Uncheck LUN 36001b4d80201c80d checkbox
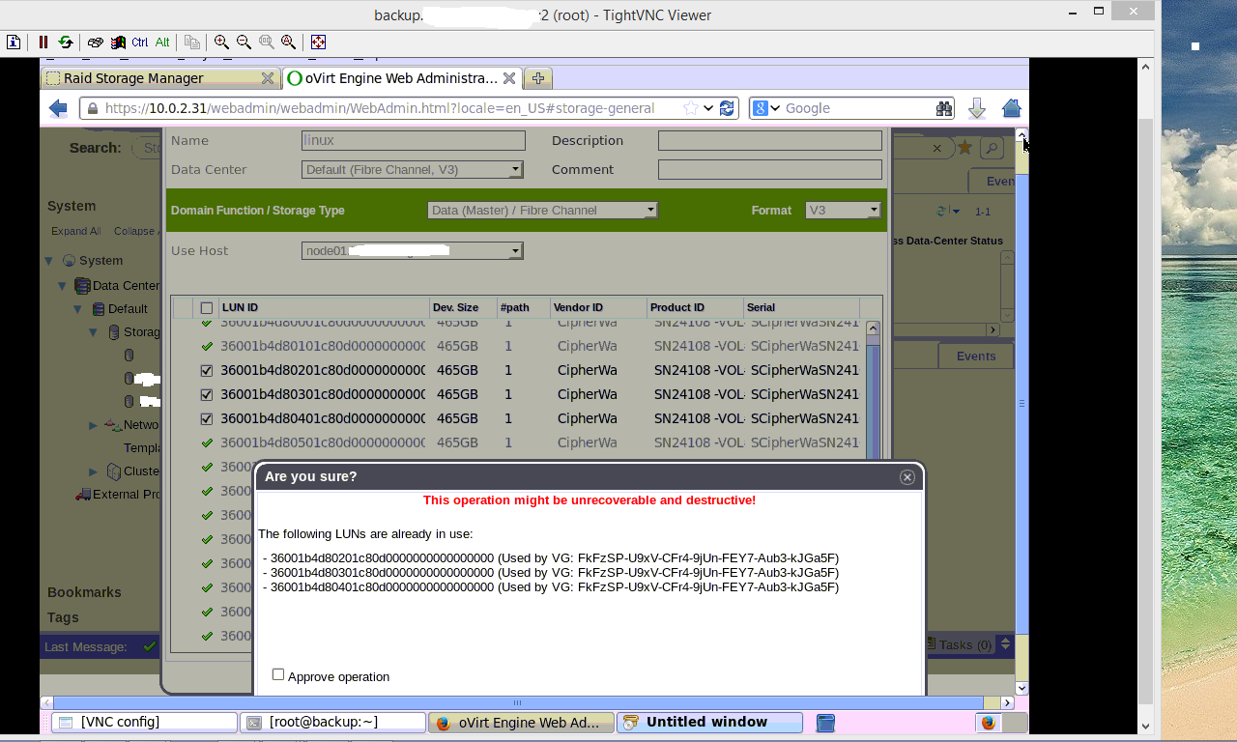Viewport: 1237px width, 742px height. 207,370
